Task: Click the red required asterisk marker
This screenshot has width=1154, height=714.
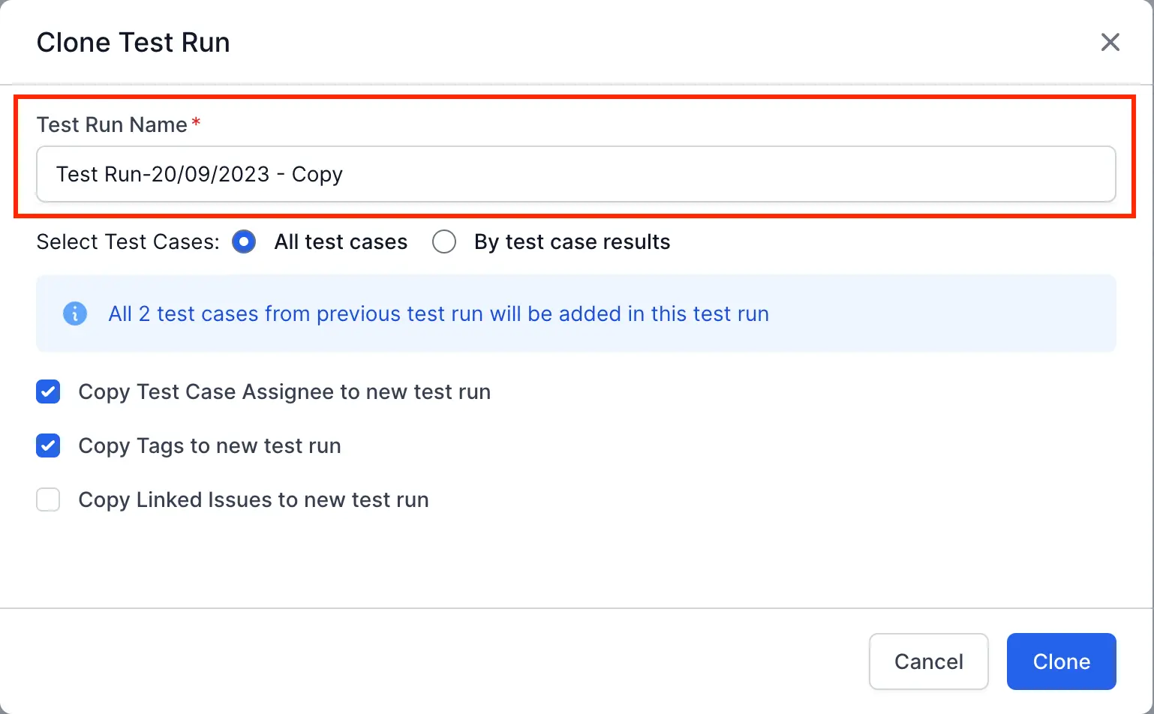Action: tap(196, 122)
